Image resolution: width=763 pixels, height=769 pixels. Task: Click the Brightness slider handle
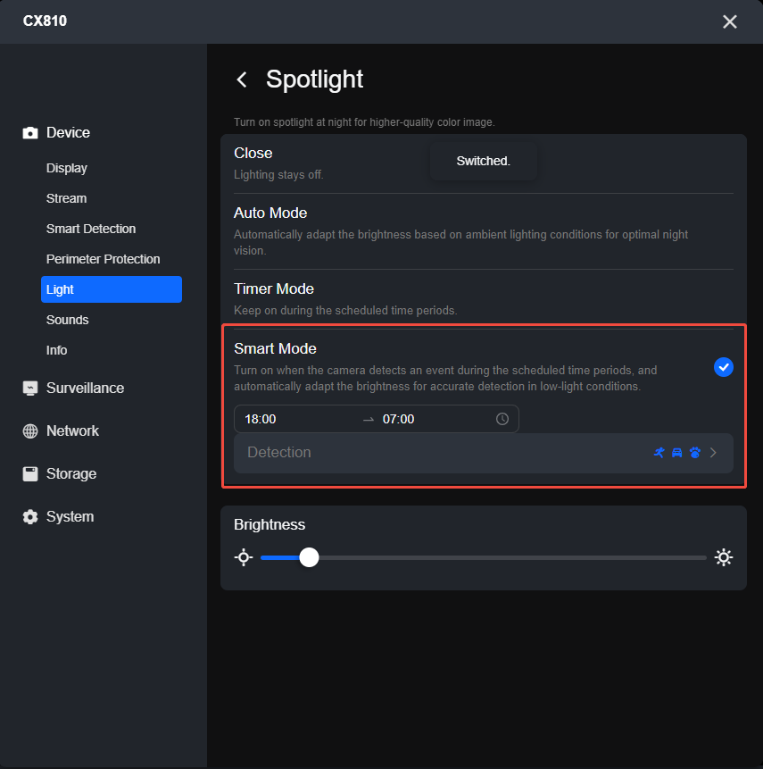click(309, 557)
